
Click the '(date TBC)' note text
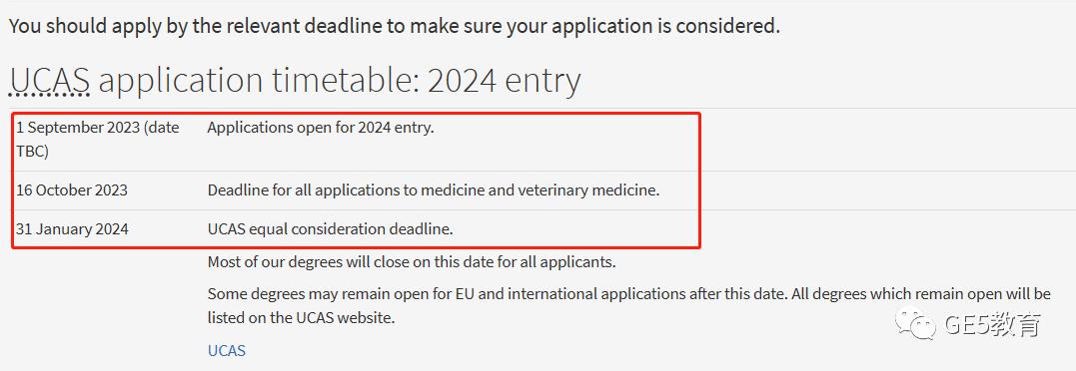click(98, 140)
